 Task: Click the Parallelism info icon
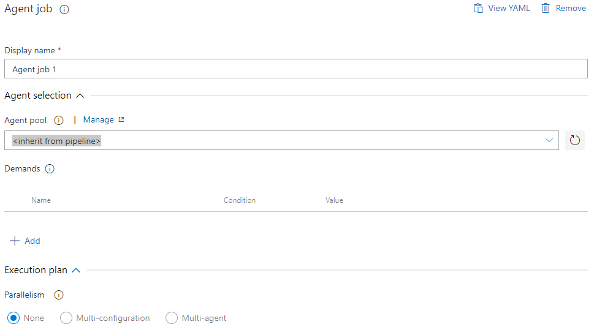59,295
